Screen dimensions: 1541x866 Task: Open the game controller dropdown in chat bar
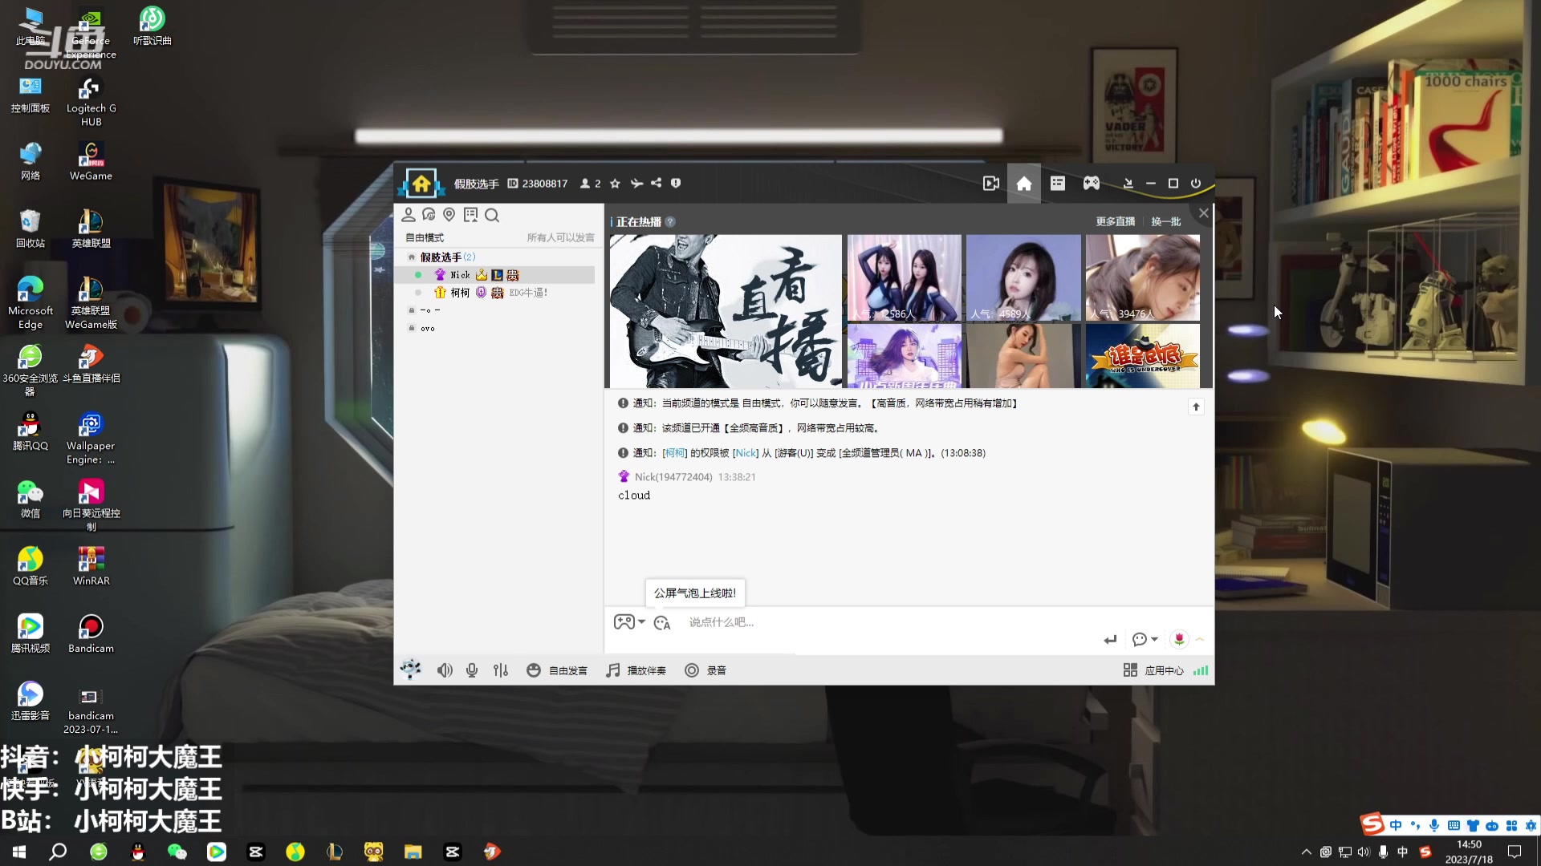(x=629, y=622)
